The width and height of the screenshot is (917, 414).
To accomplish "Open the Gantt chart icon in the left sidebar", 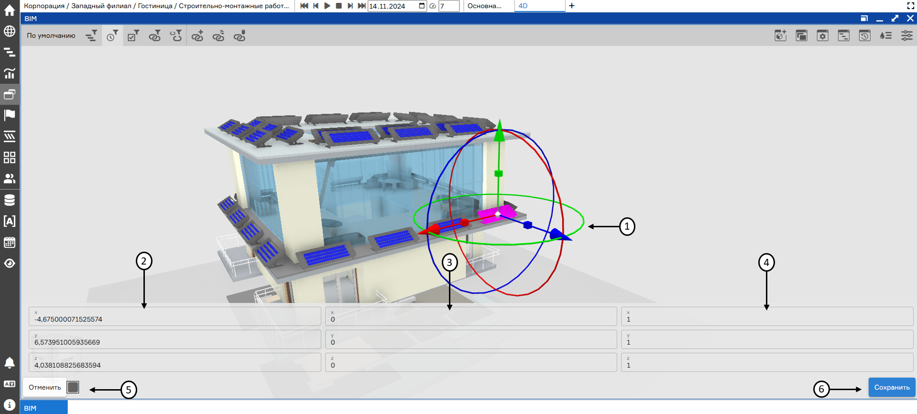I will pyautogui.click(x=10, y=52).
